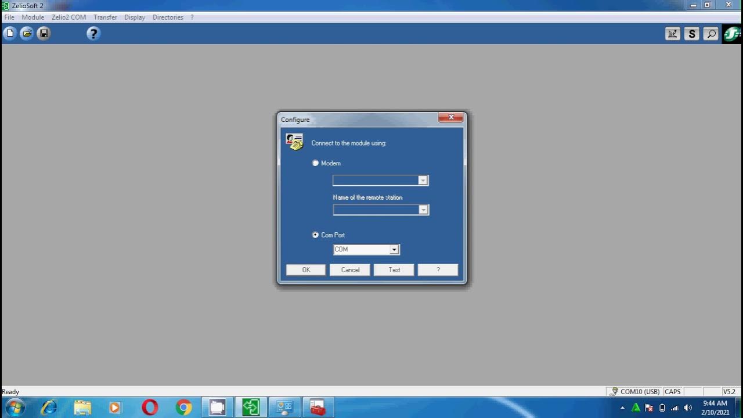Open the File menu
The height and width of the screenshot is (418, 743).
pyautogui.click(x=9, y=17)
